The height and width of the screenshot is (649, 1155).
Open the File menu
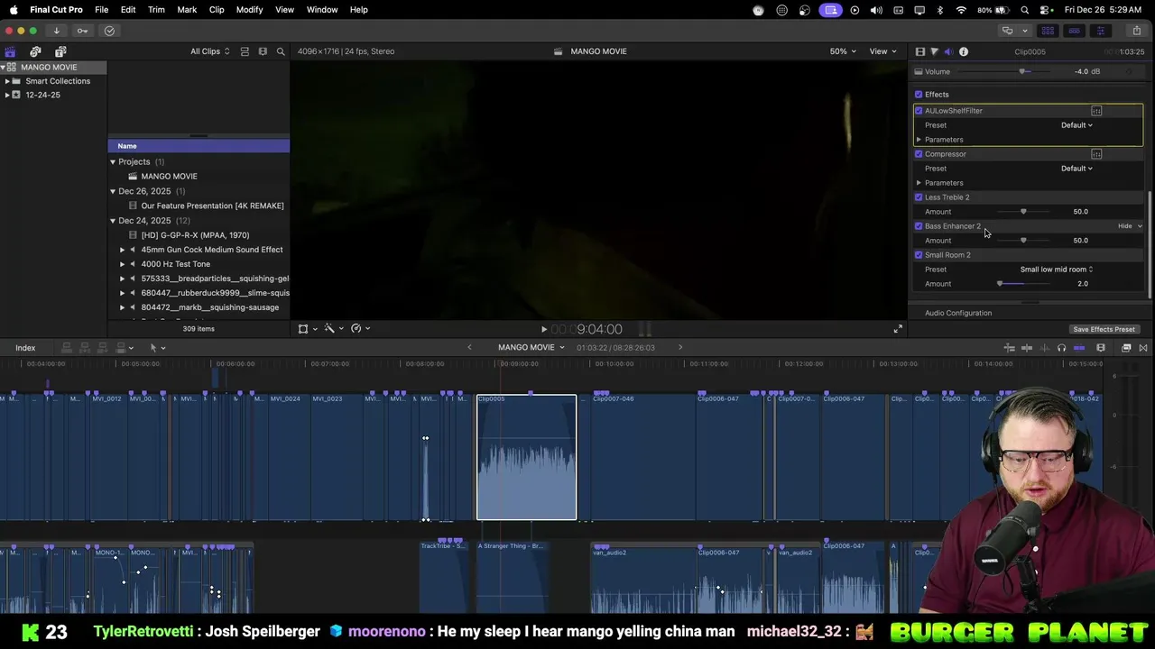[x=102, y=10]
